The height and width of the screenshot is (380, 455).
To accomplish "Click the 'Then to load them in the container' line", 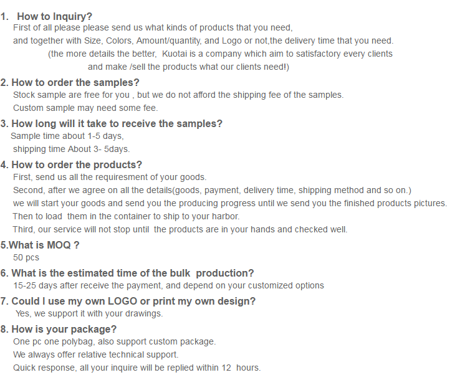I will pyautogui.click(x=126, y=216).
